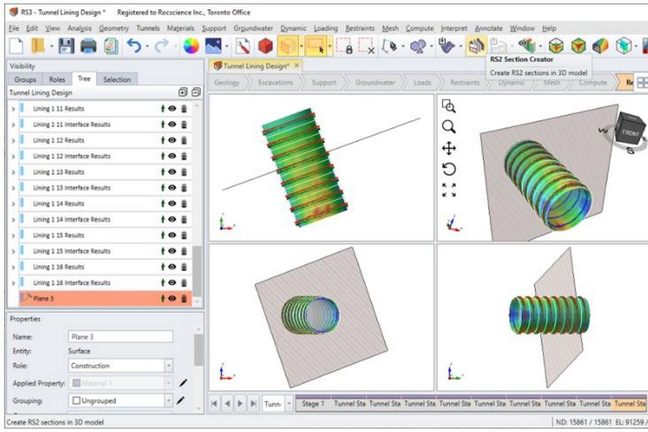
Task: Click the RS2 Section Creator toolbar icon
Action: tap(476, 46)
